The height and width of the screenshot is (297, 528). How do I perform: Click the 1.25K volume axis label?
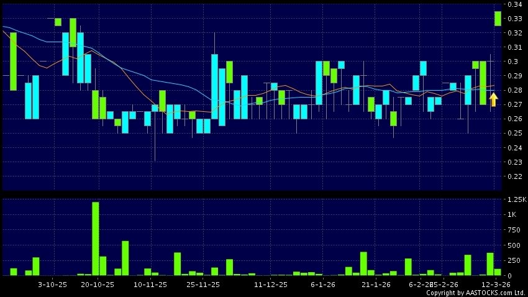[515, 199]
